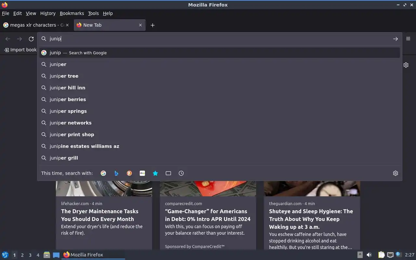Open the Help menu

[x=108, y=13]
